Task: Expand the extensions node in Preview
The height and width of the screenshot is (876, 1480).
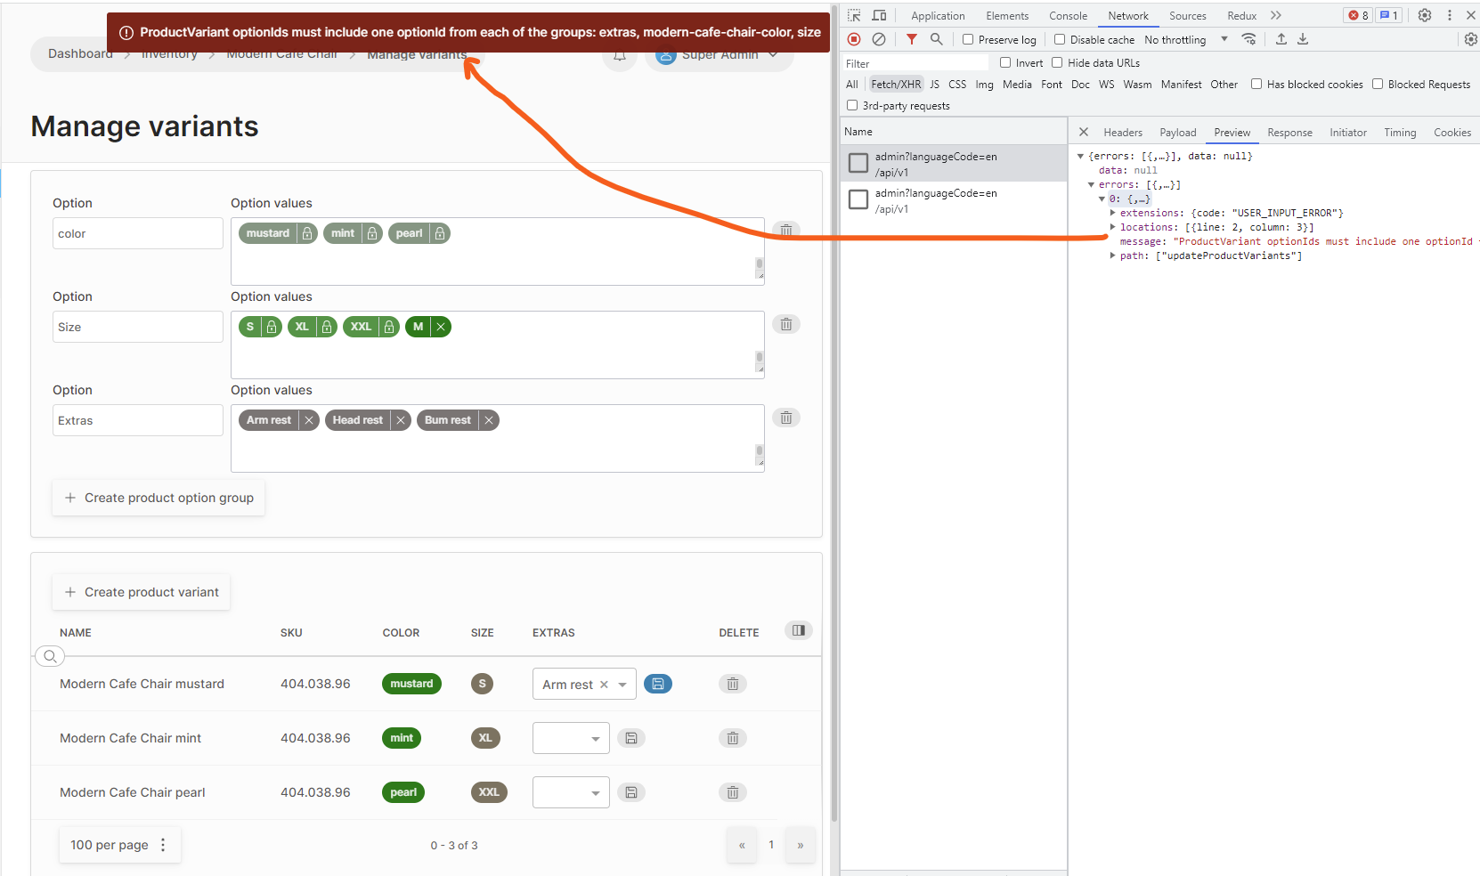Action: 1112,212
